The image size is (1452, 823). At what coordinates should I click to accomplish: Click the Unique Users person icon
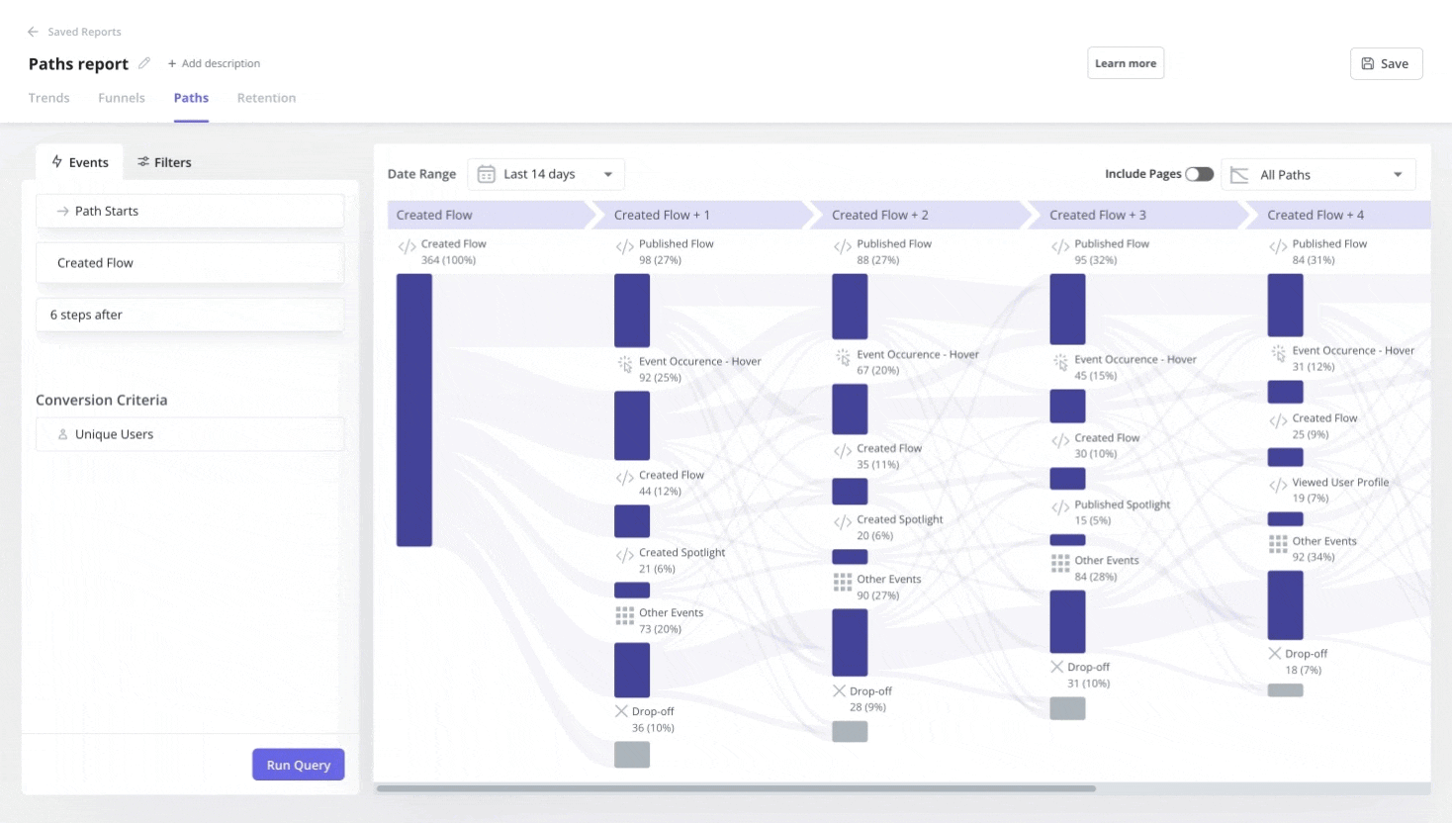pos(60,433)
